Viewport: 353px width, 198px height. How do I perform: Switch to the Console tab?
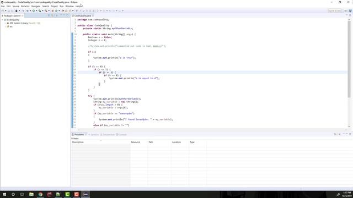pyautogui.click(x=121, y=134)
